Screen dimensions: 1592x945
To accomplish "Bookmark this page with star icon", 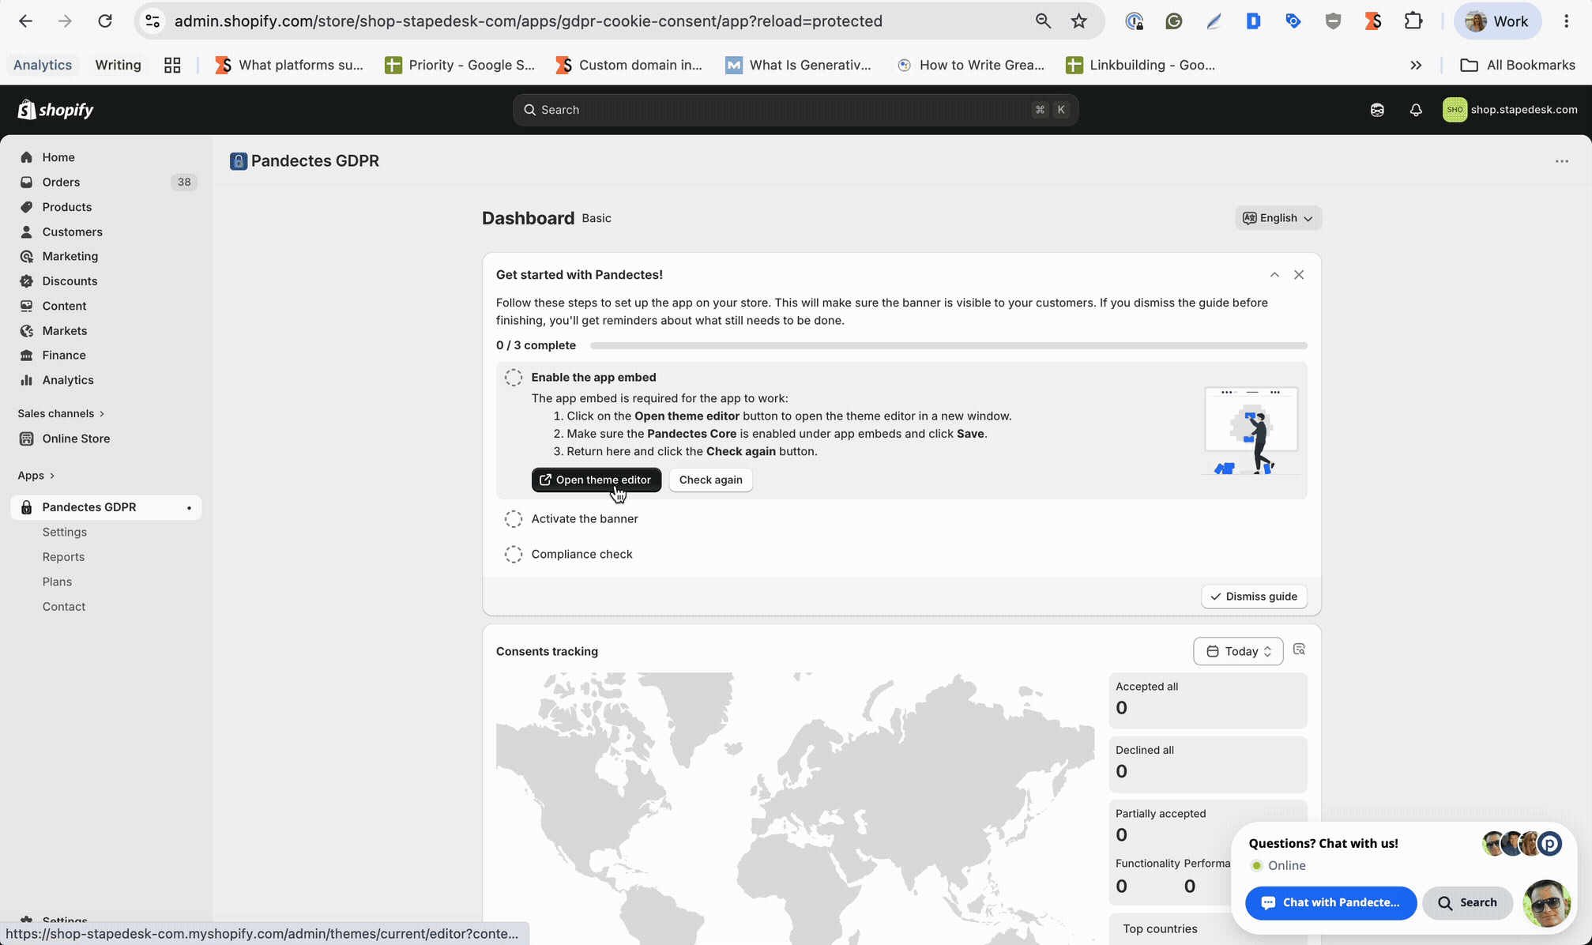I will click(x=1078, y=21).
